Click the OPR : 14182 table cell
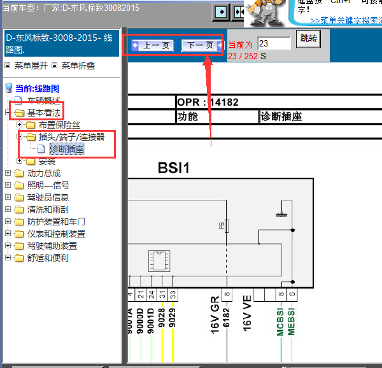The image size is (382, 368). (279, 102)
